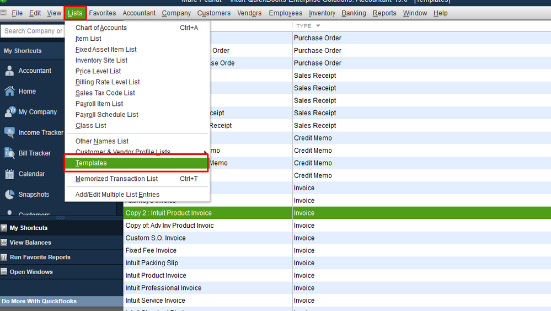Open the Company menu
Viewport: 551px width, 311px height.
tap(176, 13)
